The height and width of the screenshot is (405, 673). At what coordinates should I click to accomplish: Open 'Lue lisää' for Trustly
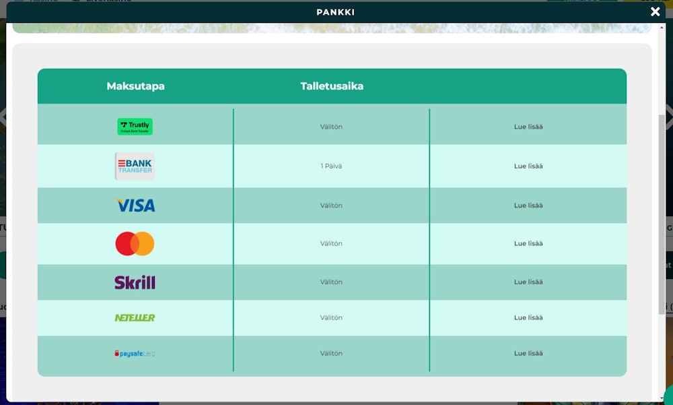click(x=528, y=127)
